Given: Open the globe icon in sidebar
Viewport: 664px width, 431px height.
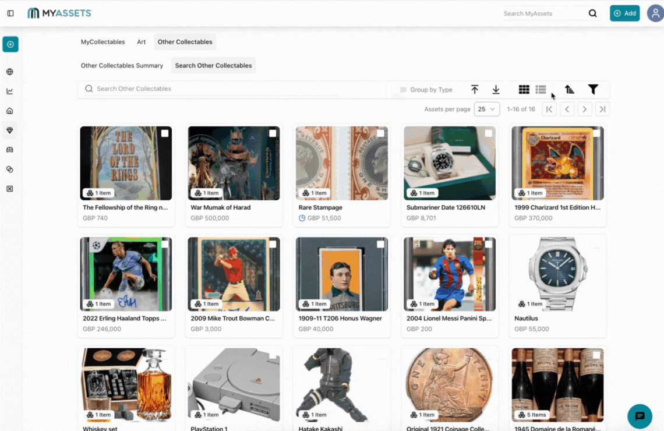Looking at the screenshot, I should [x=10, y=72].
